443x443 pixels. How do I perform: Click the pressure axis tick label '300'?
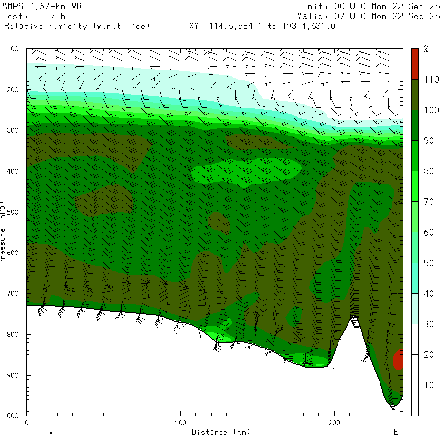(13, 130)
